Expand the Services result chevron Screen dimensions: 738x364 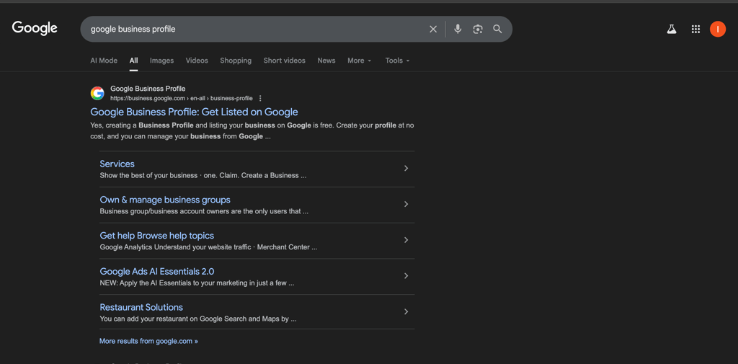pyautogui.click(x=406, y=169)
